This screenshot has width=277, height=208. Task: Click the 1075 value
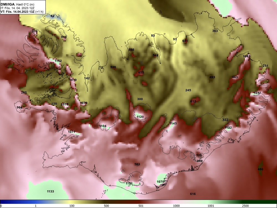(65, 104)
